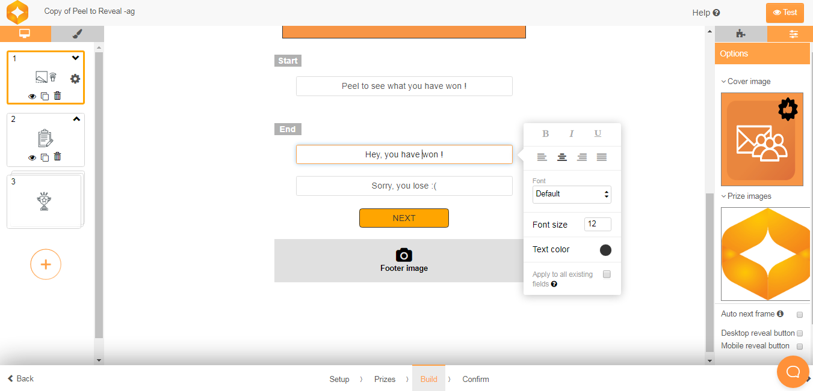Enable Auto next frame checkbox
The width and height of the screenshot is (813, 391).
[800, 314]
